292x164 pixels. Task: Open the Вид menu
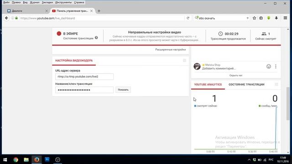point(25,2)
